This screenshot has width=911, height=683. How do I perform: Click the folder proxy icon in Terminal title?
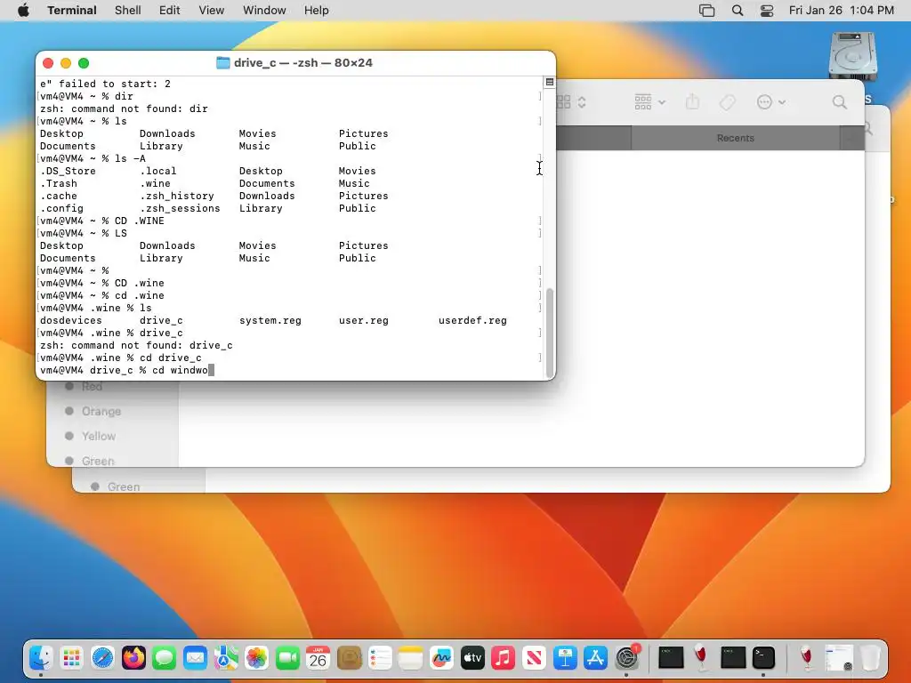tap(223, 63)
